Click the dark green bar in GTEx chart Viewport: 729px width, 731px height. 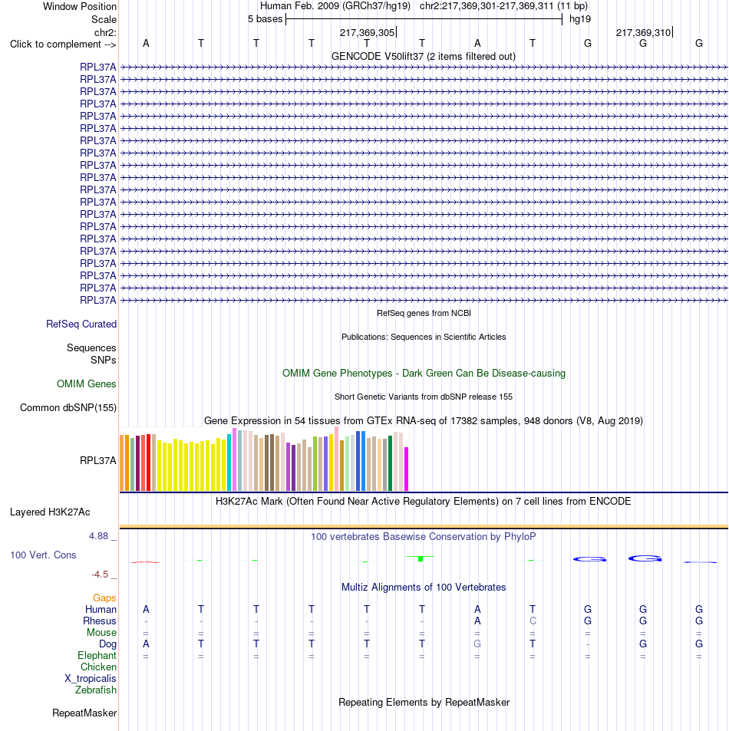point(391,463)
